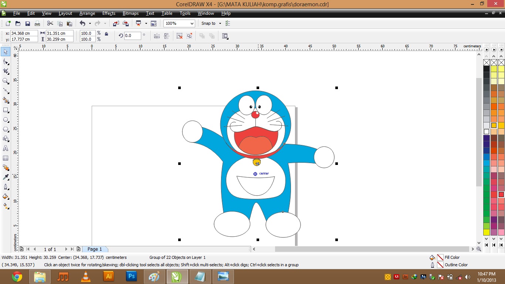Open the zoom level dropdown

(x=192, y=23)
